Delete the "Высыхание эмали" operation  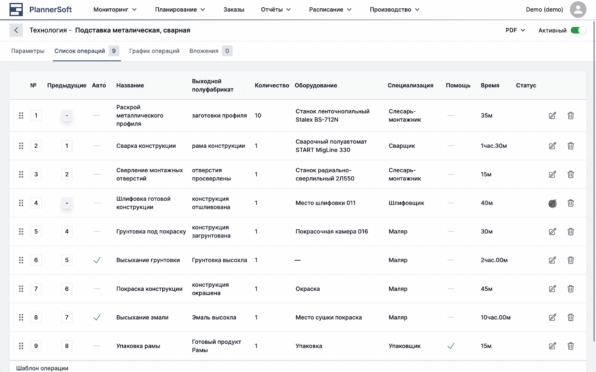point(571,317)
